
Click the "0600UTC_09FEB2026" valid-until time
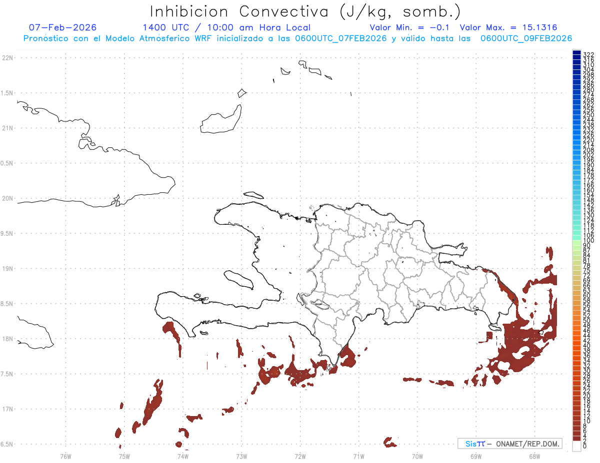[x=526, y=38]
